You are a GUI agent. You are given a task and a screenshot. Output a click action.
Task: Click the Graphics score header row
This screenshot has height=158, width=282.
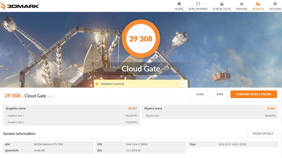(71, 108)
